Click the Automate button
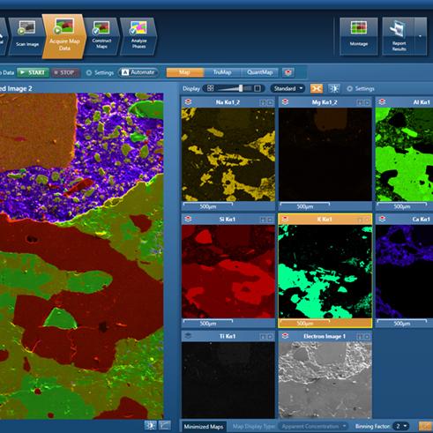Screen dimensions: 433x433 pos(138,72)
